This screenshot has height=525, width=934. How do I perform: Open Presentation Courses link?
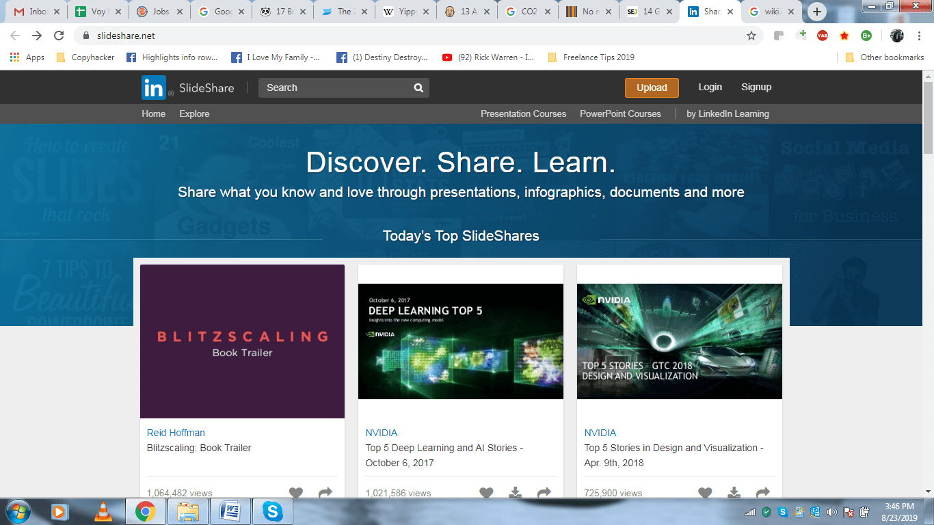(523, 113)
